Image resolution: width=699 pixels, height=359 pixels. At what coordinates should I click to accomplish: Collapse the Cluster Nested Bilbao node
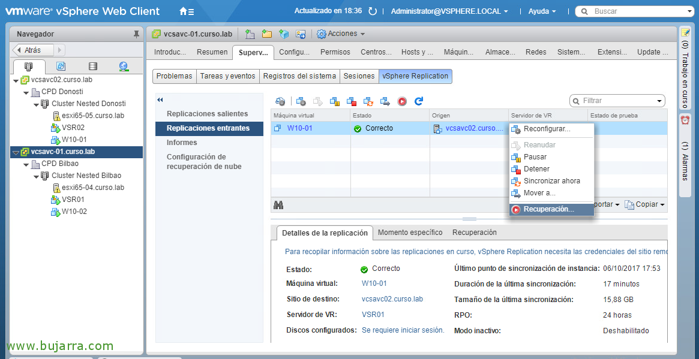pyautogui.click(x=37, y=176)
